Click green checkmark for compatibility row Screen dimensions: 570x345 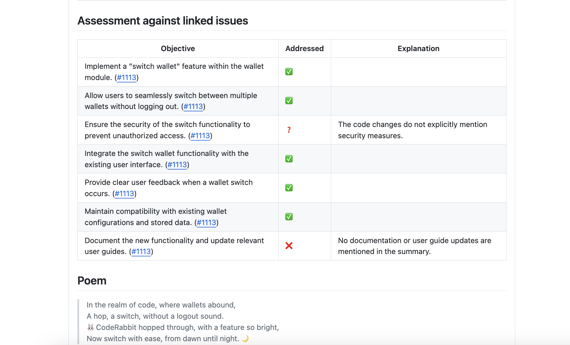pyautogui.click(x=289, y=217)
